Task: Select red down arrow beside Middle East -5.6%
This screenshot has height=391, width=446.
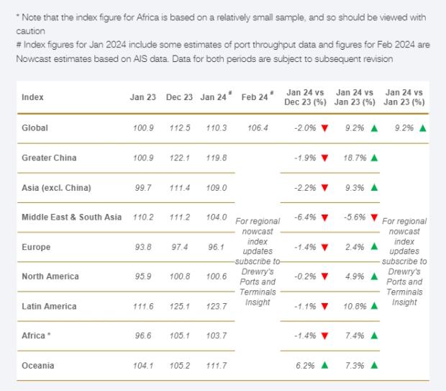Action: click(x=376, y=217)
